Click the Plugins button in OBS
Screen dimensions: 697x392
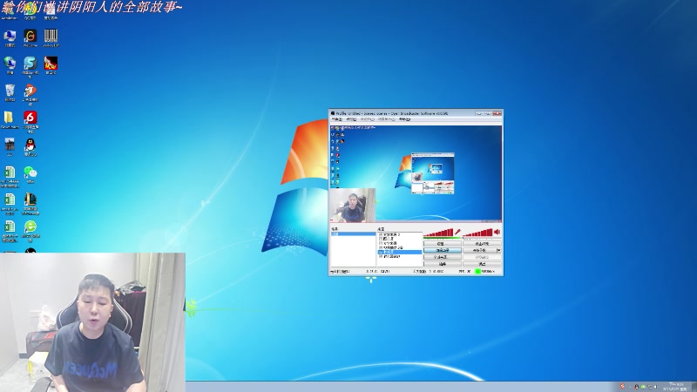tap(443, 264)
